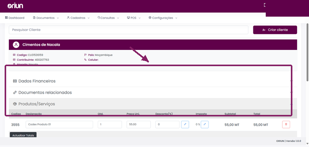Focus the Qtd. quantity input field
The width and height of the screenshot is (309, 147).
tap(110, 125)
